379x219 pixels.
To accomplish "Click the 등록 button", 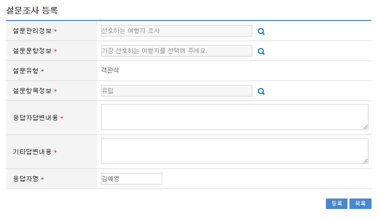I will 336,203.
